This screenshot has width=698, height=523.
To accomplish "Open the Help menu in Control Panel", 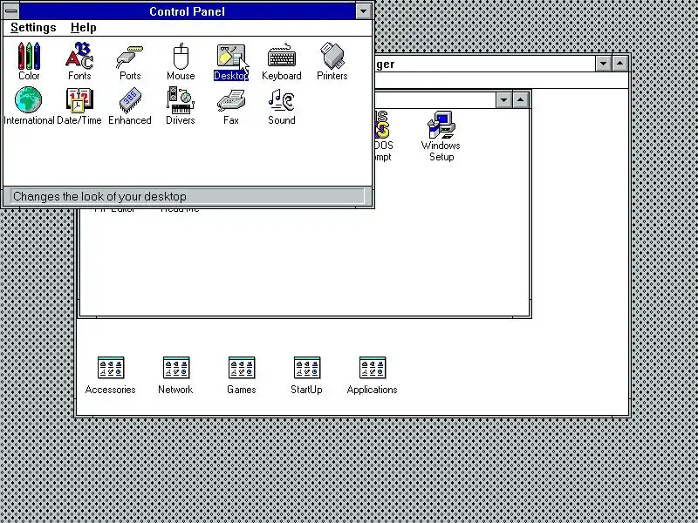I will [x=83, y=28].
